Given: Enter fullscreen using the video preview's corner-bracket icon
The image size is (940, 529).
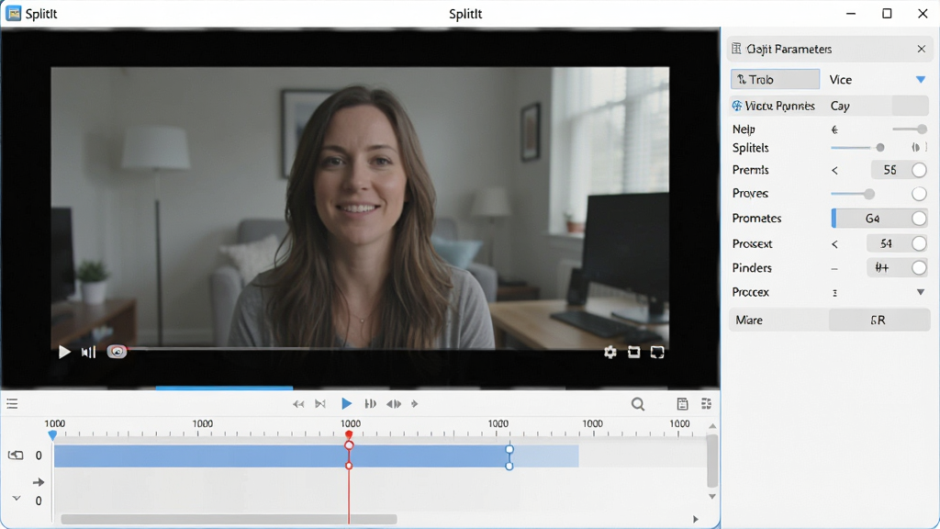Looking at the screenshot, I should 657,352.
